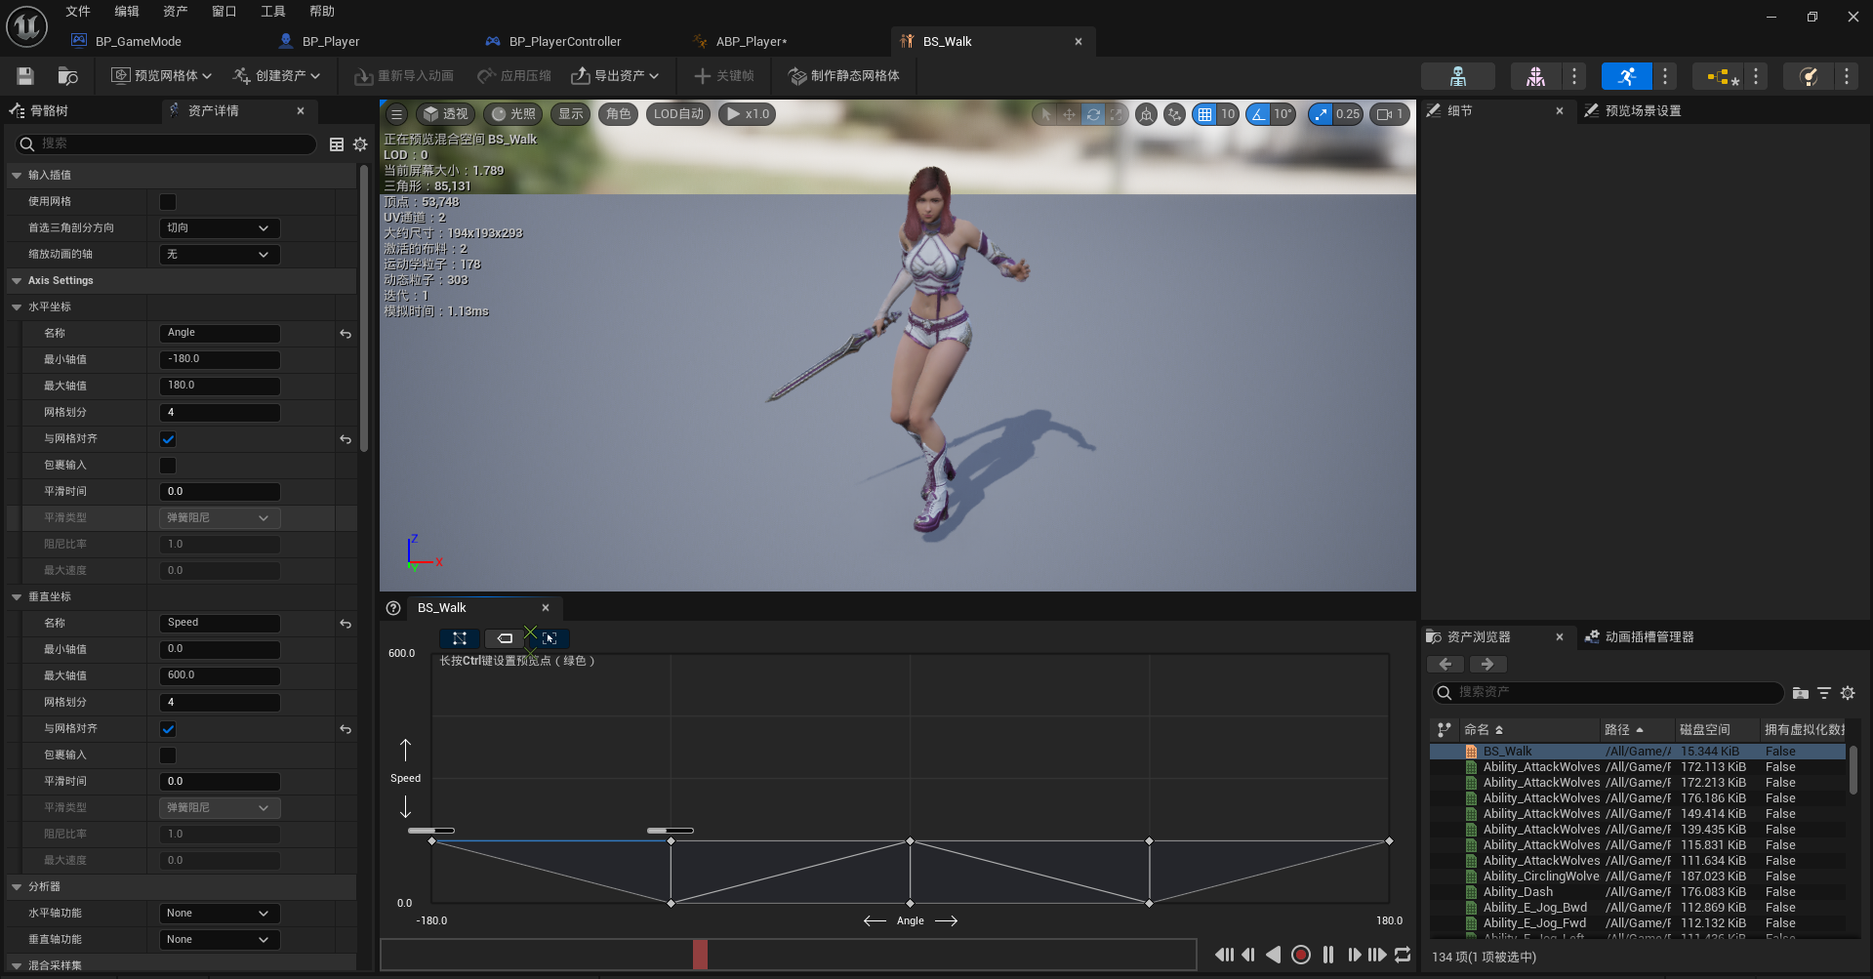Click the red playhead on the timeline scrubber

coord(700,955)
